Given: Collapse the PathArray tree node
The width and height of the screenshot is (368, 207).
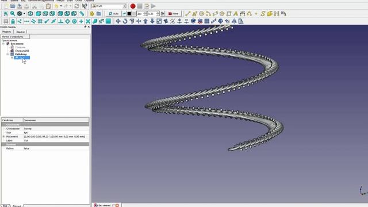Looking at the screenshot, I should click(x=7, y=54).
